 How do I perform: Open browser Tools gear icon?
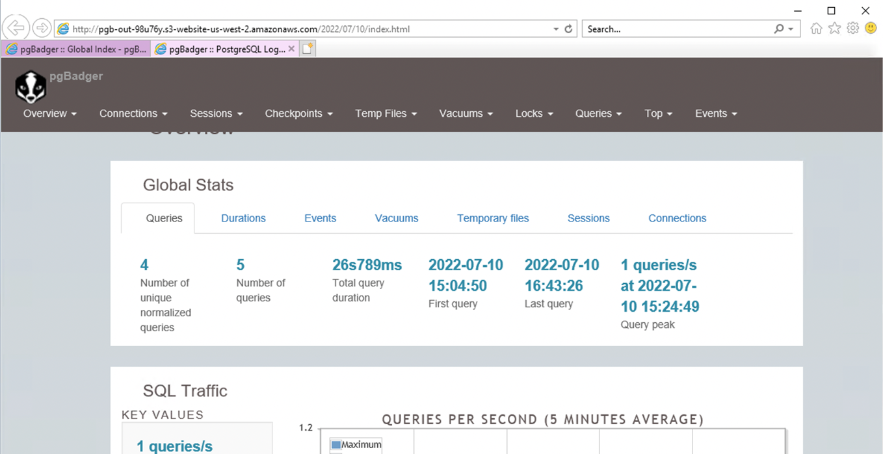pyautogui.click(x=852, y=29)
